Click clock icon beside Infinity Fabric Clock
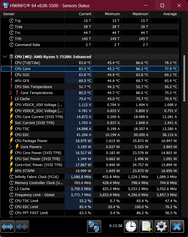This screenshot has height=237, width=188. tap(11, 177)
